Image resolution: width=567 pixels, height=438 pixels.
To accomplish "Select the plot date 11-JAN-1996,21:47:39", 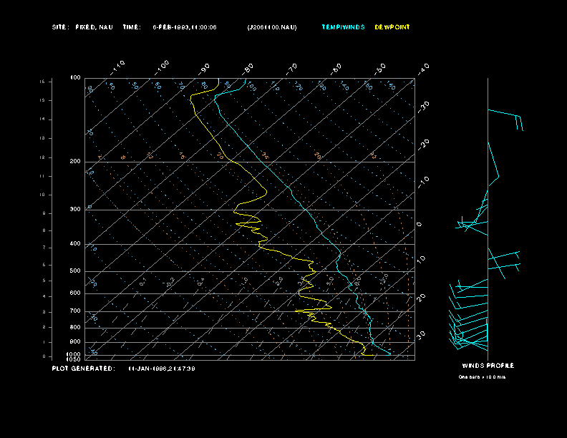I will 162,369.
